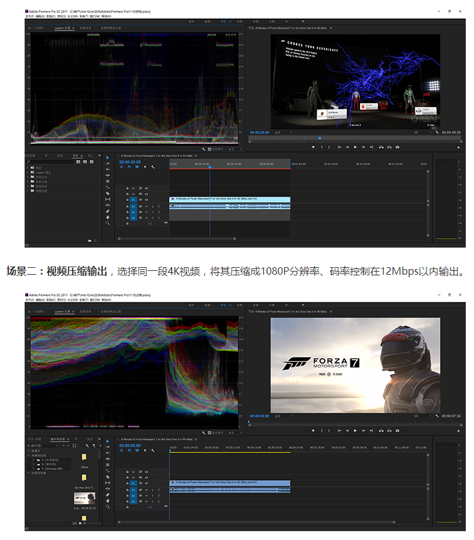Toggle linked selection icon in lower timeline
The width and height of the screenshot is (474, 540).
click(x=137, y=451)
